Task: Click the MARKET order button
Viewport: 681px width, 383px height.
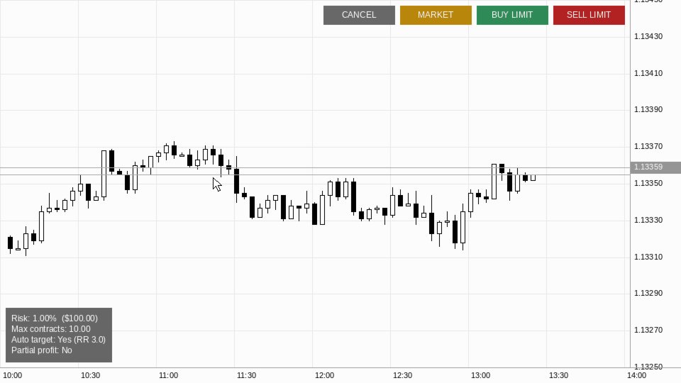Action: click(436, 15)
